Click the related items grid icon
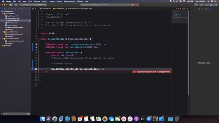Screen dimensions: 219x123 33,9
